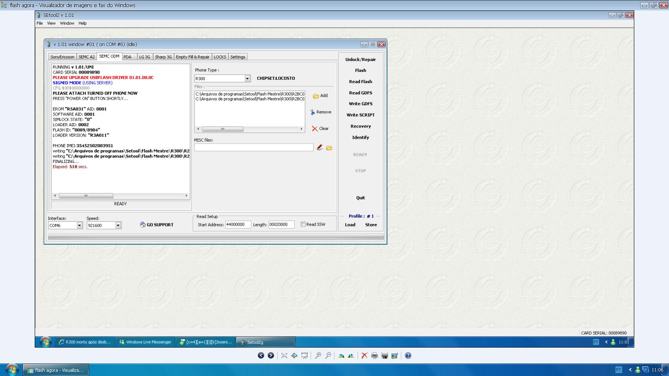Screen dimensions: 669x376
Task: Switch to the SEMC A2 tab
Action: click(87, 57)
